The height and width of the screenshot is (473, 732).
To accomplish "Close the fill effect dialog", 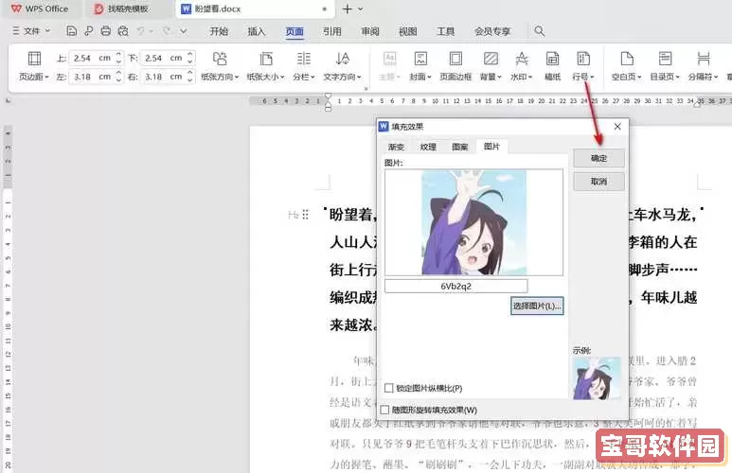I will (x=617, y=127).
